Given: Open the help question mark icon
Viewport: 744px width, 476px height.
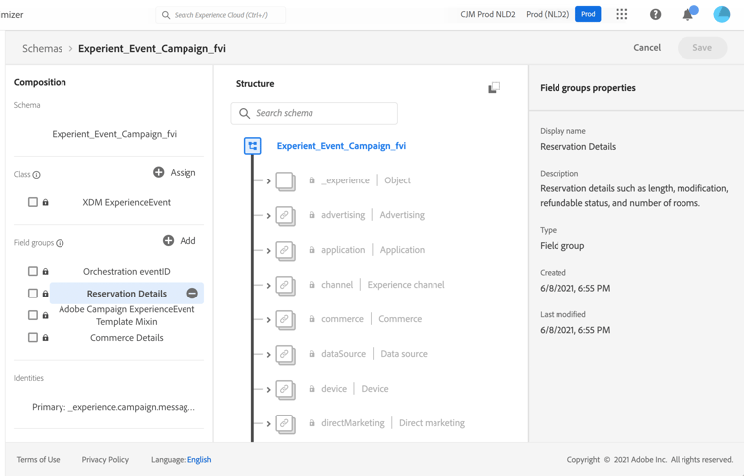Looking at the screenshot, I should [655, 15].
